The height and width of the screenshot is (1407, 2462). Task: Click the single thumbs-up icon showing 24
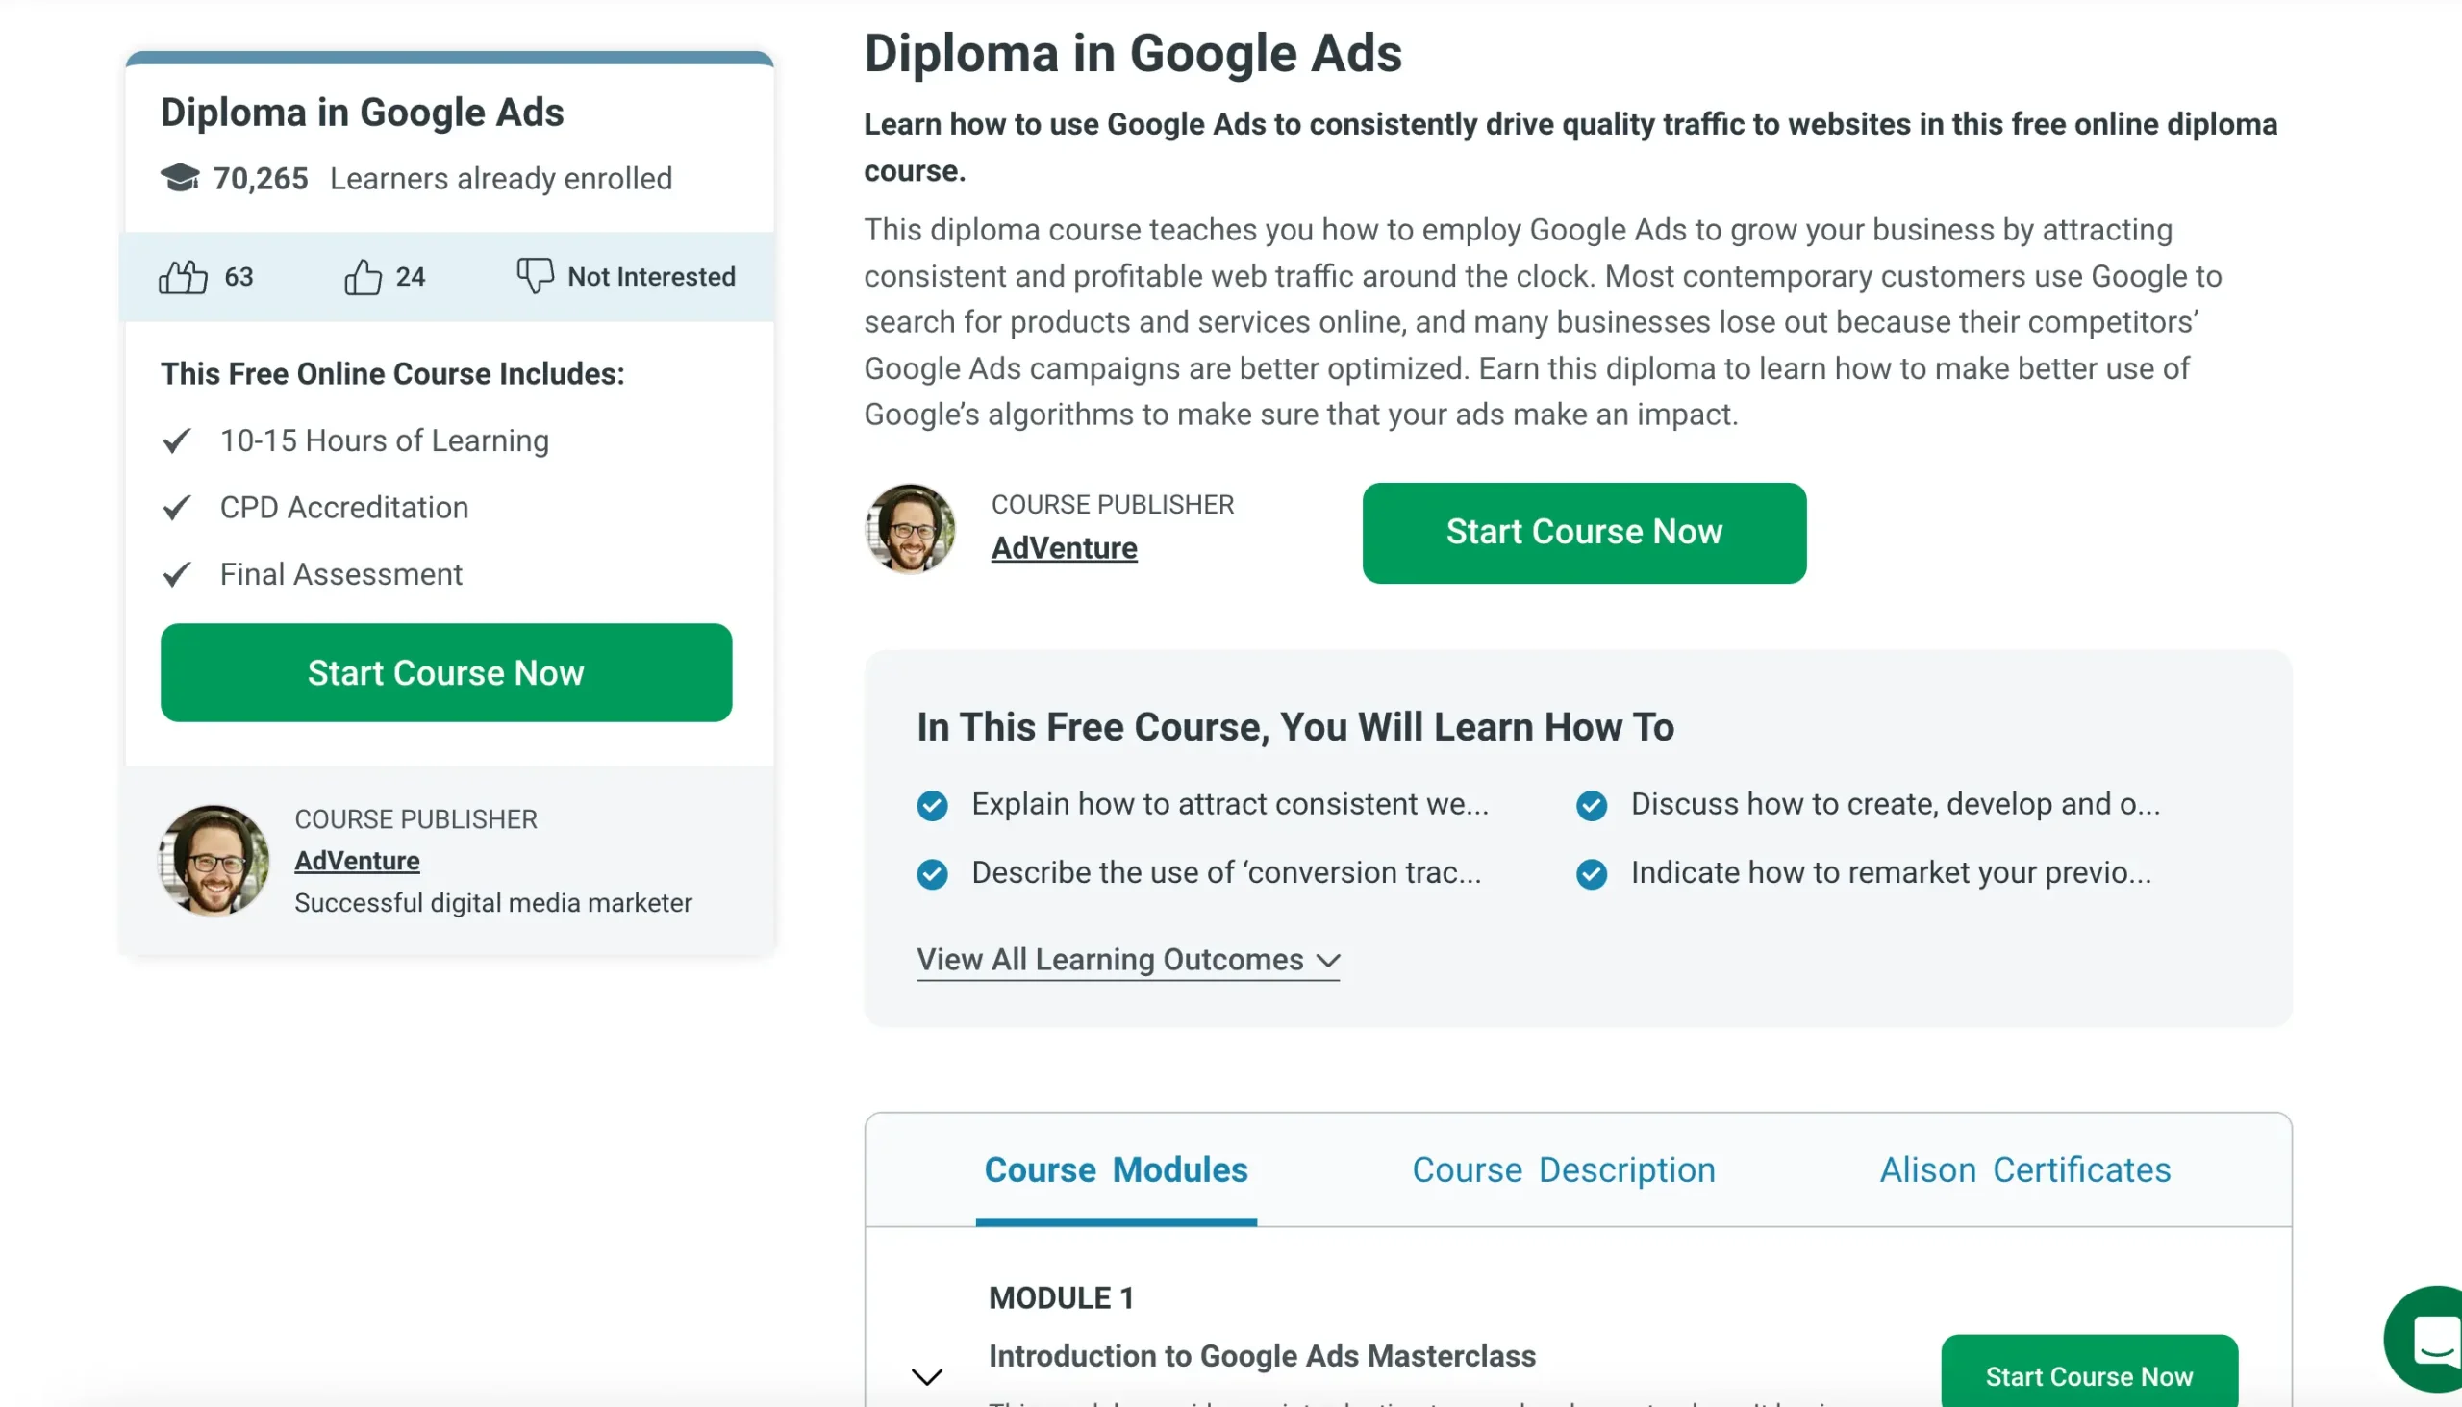(363, 276)
